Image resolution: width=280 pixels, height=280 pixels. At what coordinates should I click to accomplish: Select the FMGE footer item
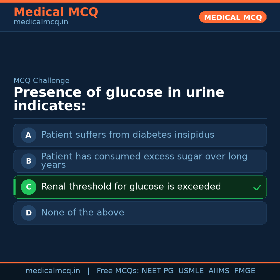tap(244, 271)
